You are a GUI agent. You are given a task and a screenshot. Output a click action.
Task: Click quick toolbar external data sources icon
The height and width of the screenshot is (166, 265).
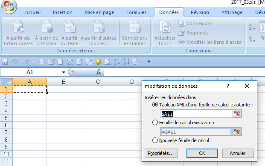[136, 62]
